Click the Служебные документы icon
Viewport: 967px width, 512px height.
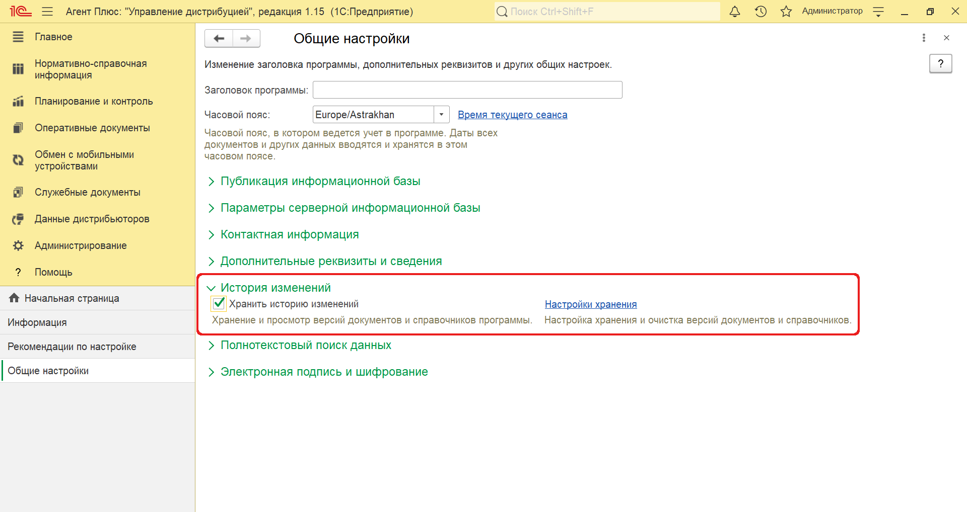coord(18,192)
